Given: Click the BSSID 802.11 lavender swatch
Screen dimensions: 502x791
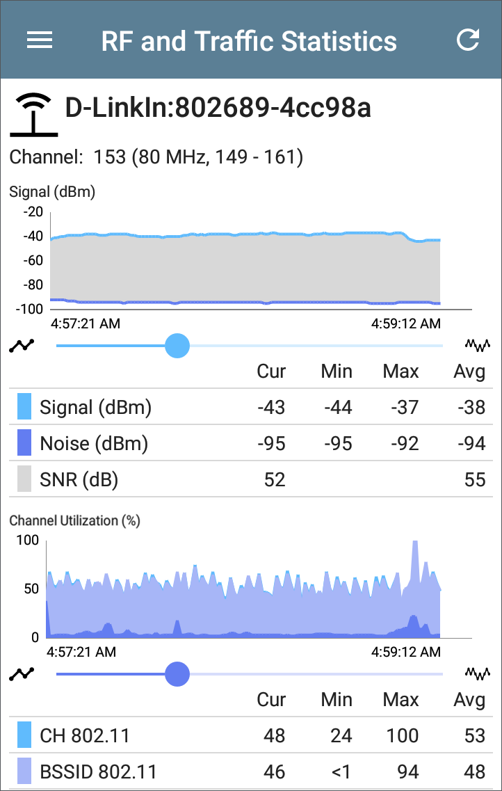Looking at the screenshot, I should click(x=24, y=771).
